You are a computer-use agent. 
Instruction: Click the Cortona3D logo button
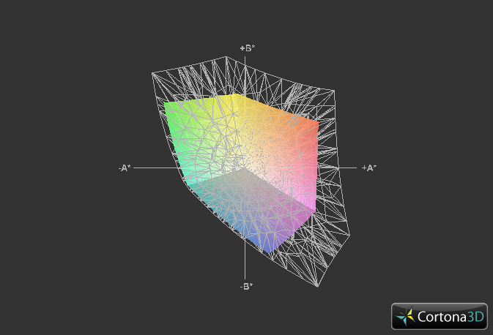[x=440, y=316]
